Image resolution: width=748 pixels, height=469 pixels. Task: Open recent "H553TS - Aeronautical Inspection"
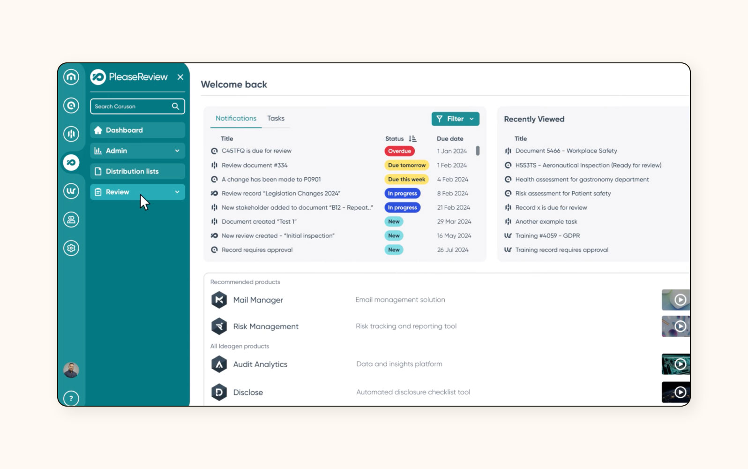coord(588,165)
